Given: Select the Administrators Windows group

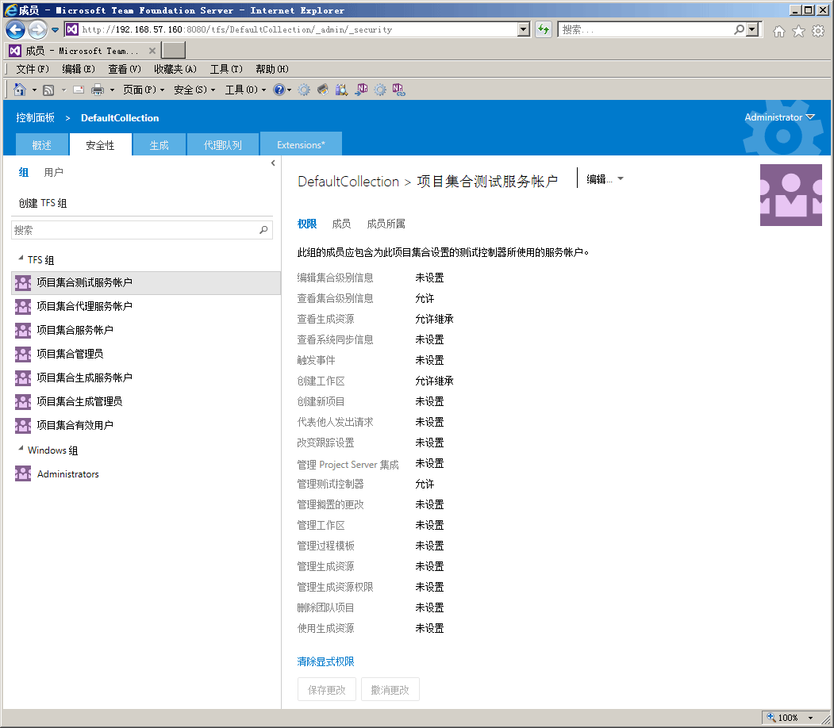Looking at the screenshot, I should (x=67, y=474).
